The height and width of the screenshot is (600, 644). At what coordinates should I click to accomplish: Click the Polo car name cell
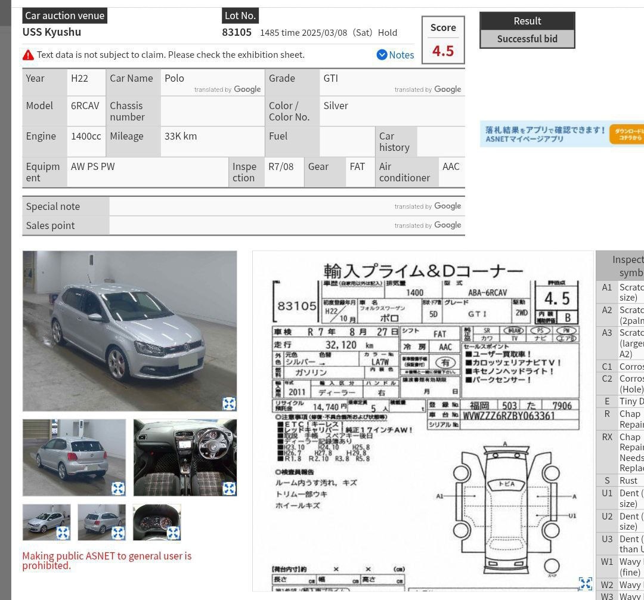[x=213, y=82]
